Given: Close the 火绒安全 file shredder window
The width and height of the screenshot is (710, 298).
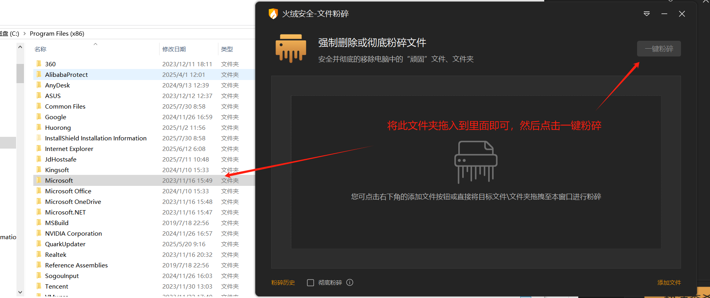Looking at the screenshot, I should pos(682,14).
